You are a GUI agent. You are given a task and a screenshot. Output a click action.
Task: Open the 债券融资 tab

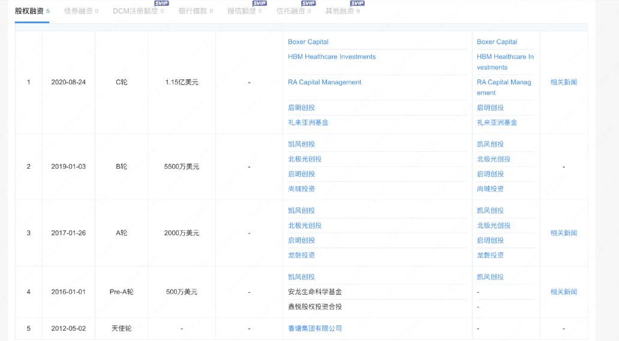[77, 11]
